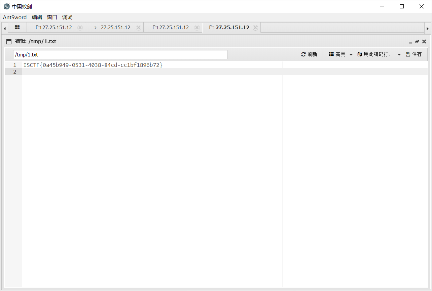Close the editor panel /tmp/1.txt
This screenshot has width=432, height=291.
(424, 42)
